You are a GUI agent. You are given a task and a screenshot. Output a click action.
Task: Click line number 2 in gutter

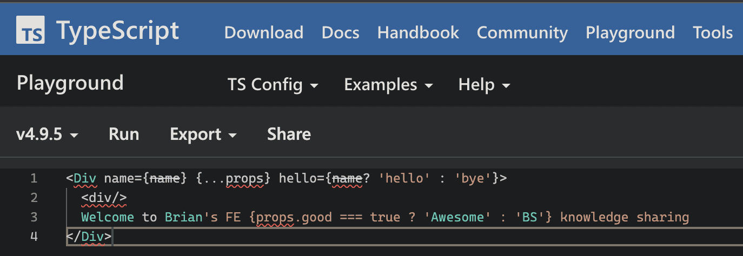(x=34, y=198)
